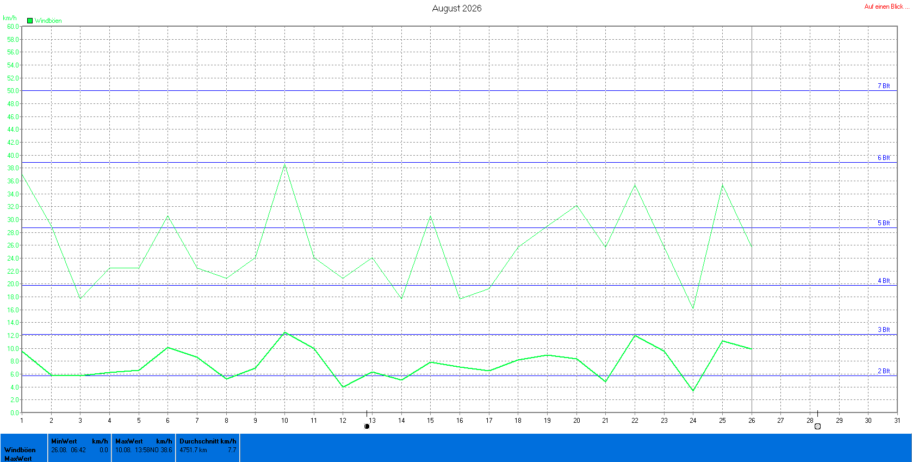Click the '6 Bft' line label
Viewport: 912px width, 462px height.
(x=884, y=158)
